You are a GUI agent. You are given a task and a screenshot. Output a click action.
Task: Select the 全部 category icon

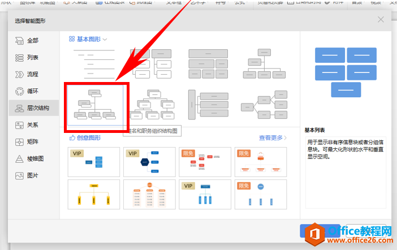(19, 41)
